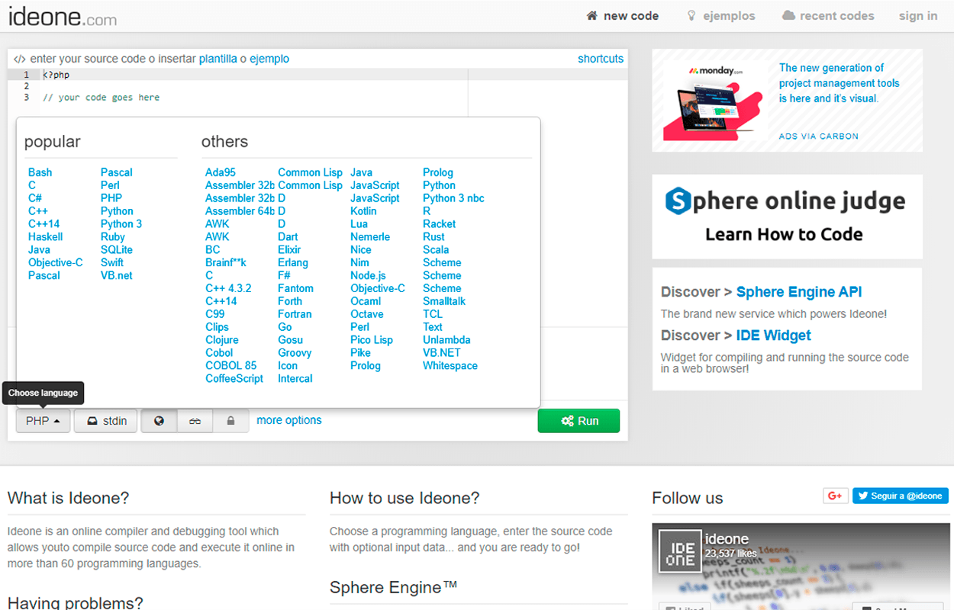
Task: Select Brainf**k from the languages
Action: (x=226, y=262)
